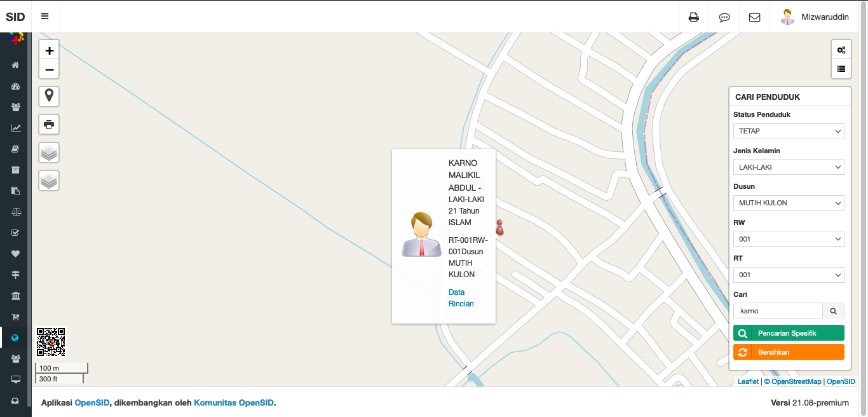
Task: Open the shopping cart icon in sidebar
Action: click(16, 317)
